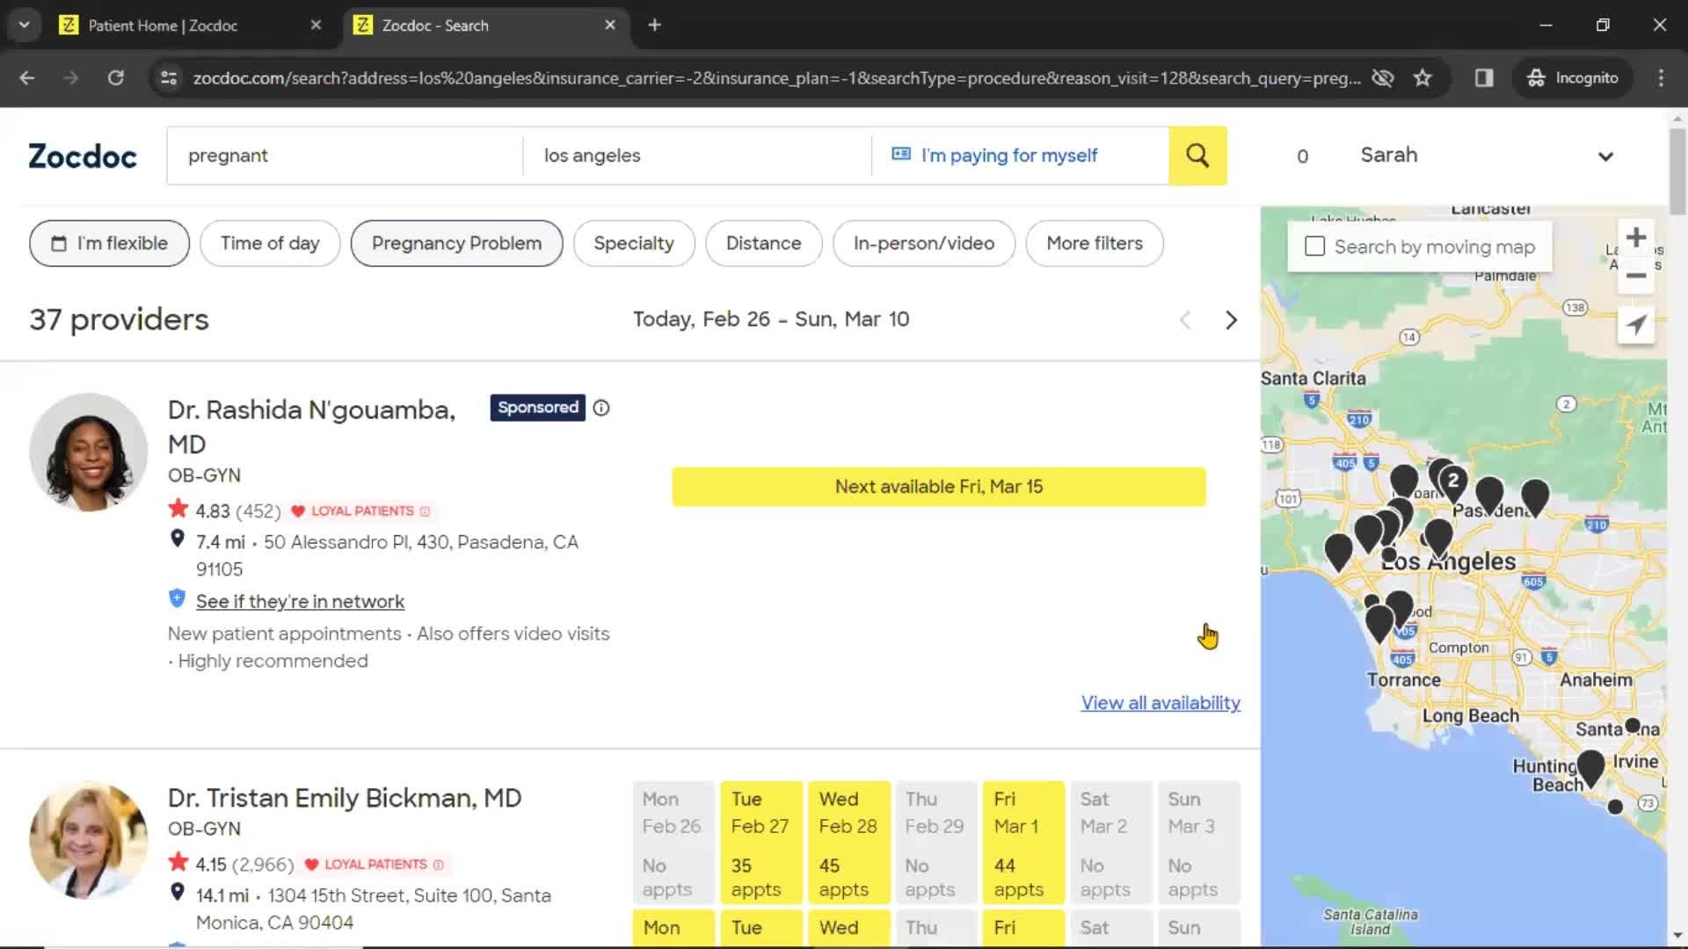Viewport: 1688px width, 949px height.
Task: Bookmark this page with star icon
Action: tap(1422, 78)
